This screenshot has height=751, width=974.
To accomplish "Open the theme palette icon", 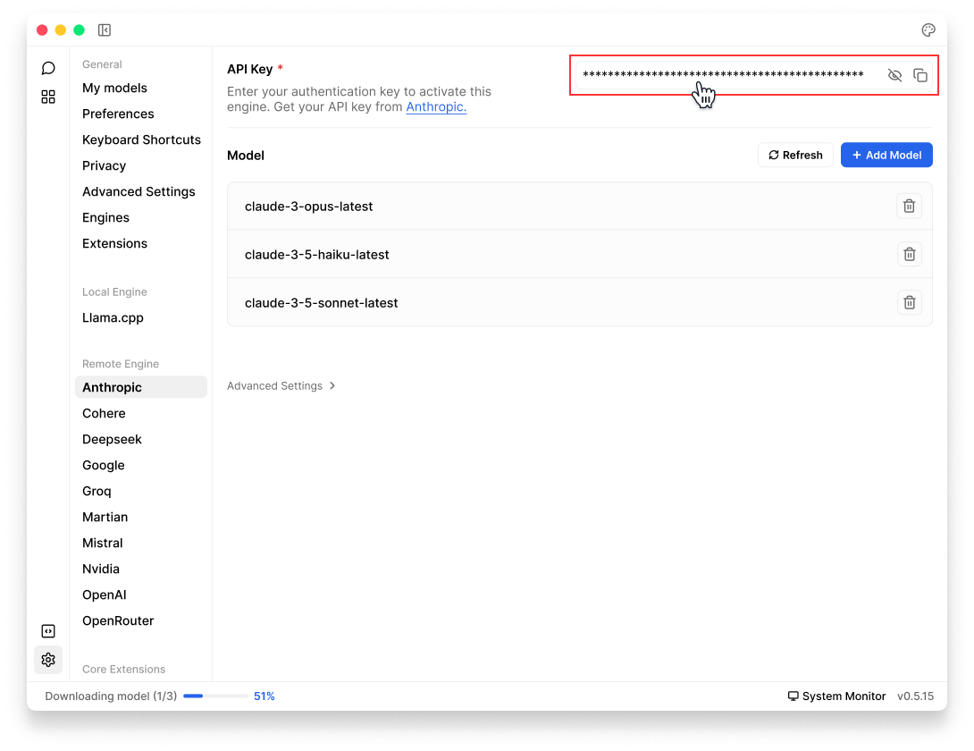I will click(x=928, y=30).
